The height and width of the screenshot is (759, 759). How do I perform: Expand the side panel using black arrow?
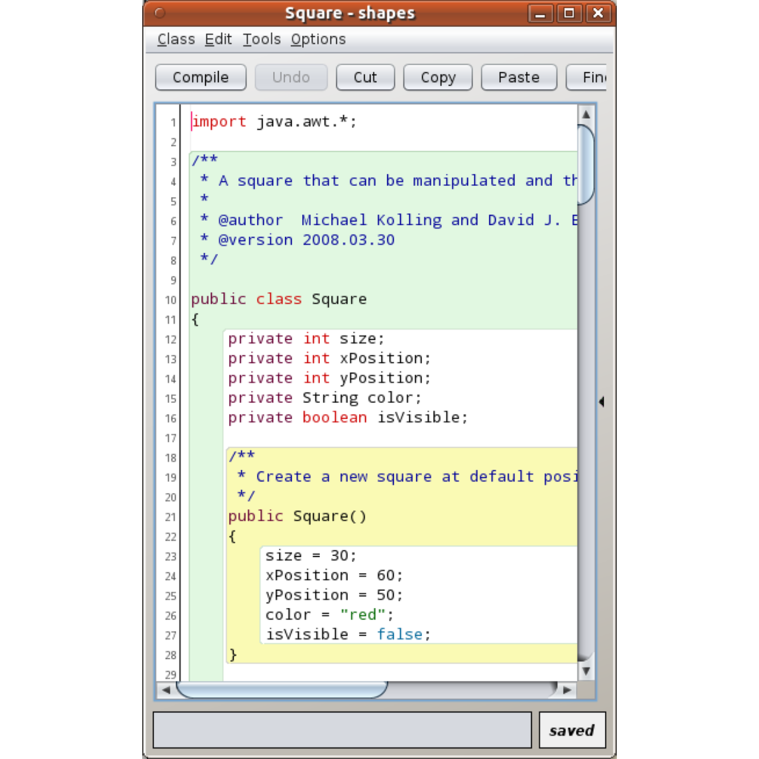pos(601,402)
